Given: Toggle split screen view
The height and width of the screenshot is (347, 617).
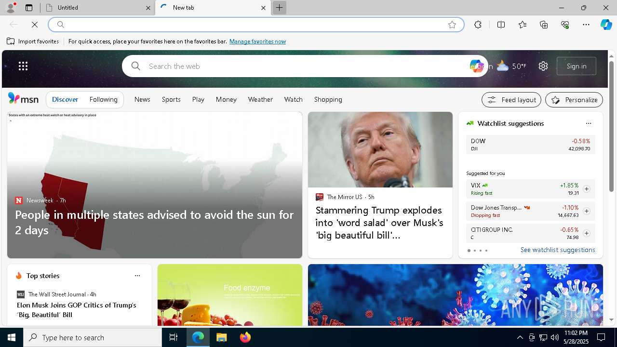Looking at the screenshot, I should 501,25.
